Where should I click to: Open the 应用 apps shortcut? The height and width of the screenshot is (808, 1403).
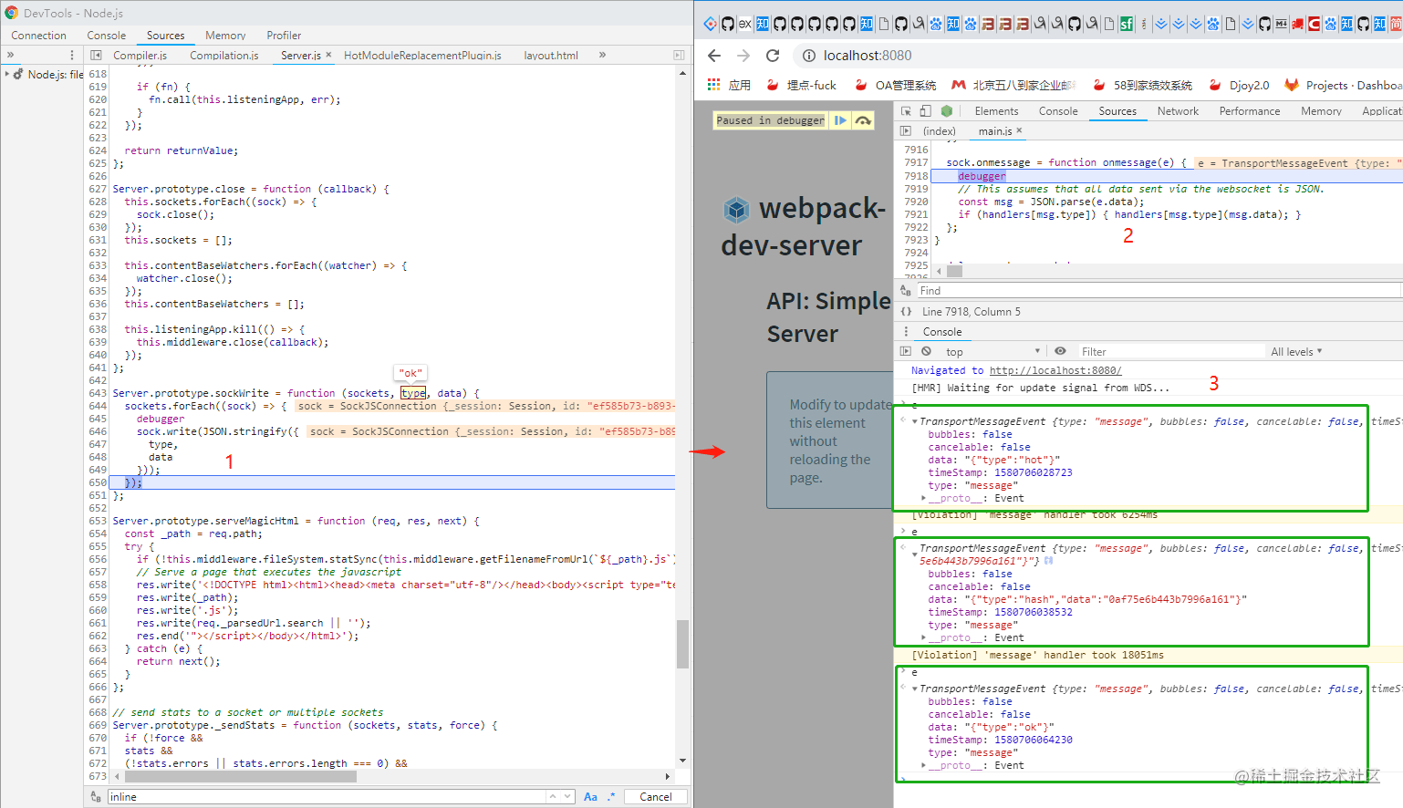(x=729, y=85)
